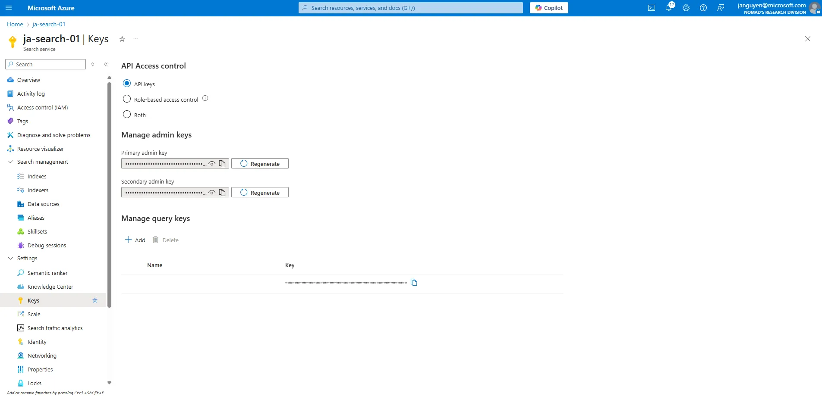Open more options ellipsis next to title
Image resolution: width=822 pixels, height=396 pixels.
click(136, 39)
